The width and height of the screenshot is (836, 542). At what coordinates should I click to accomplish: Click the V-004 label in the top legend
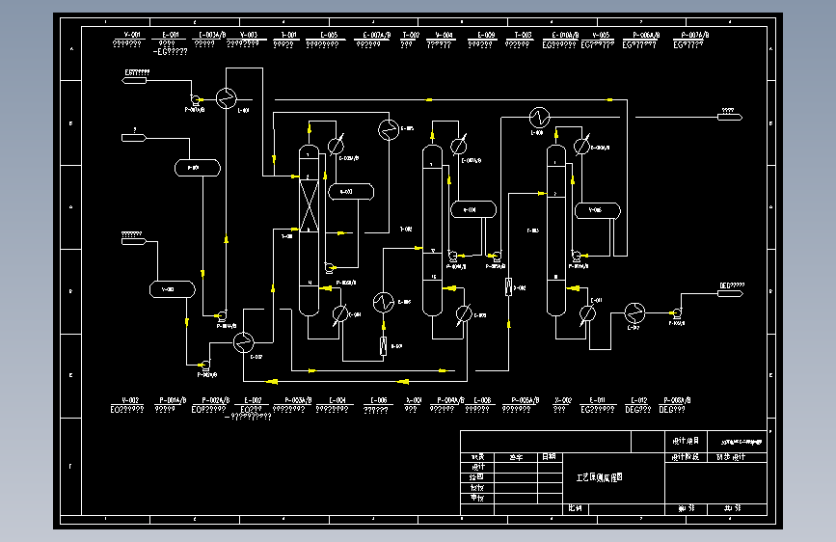(x=444, y=35)
